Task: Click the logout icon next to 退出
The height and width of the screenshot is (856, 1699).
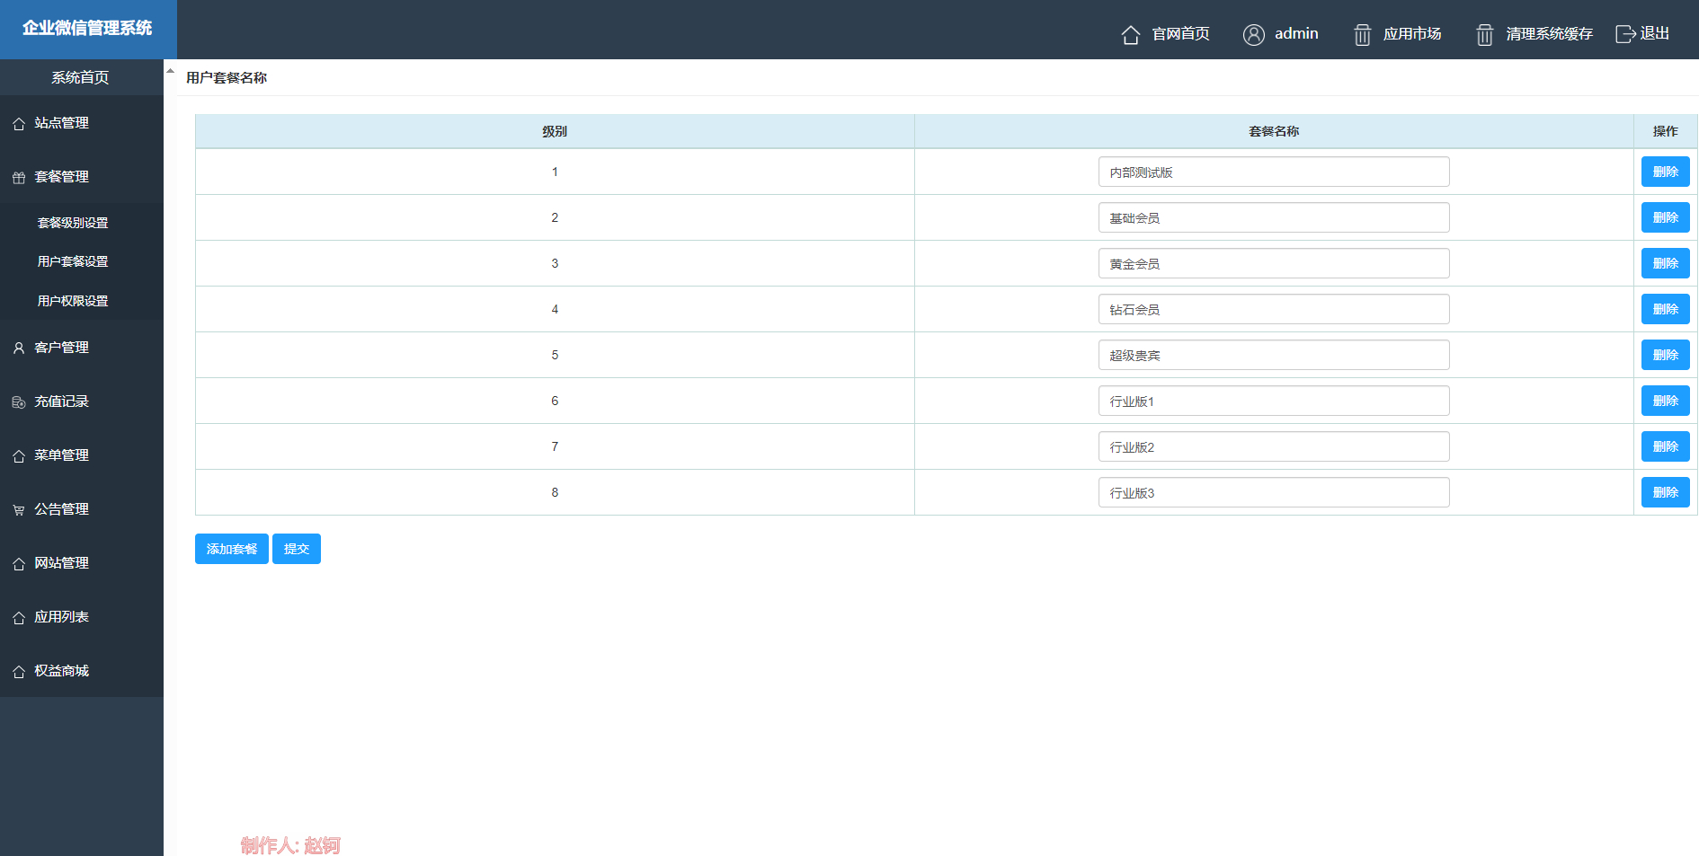Action: [1625, 34]
